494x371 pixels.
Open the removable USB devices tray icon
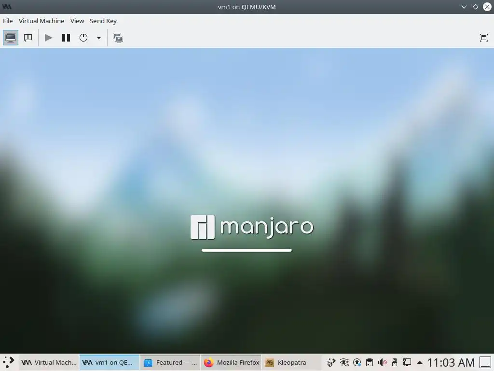pos(395,362)
